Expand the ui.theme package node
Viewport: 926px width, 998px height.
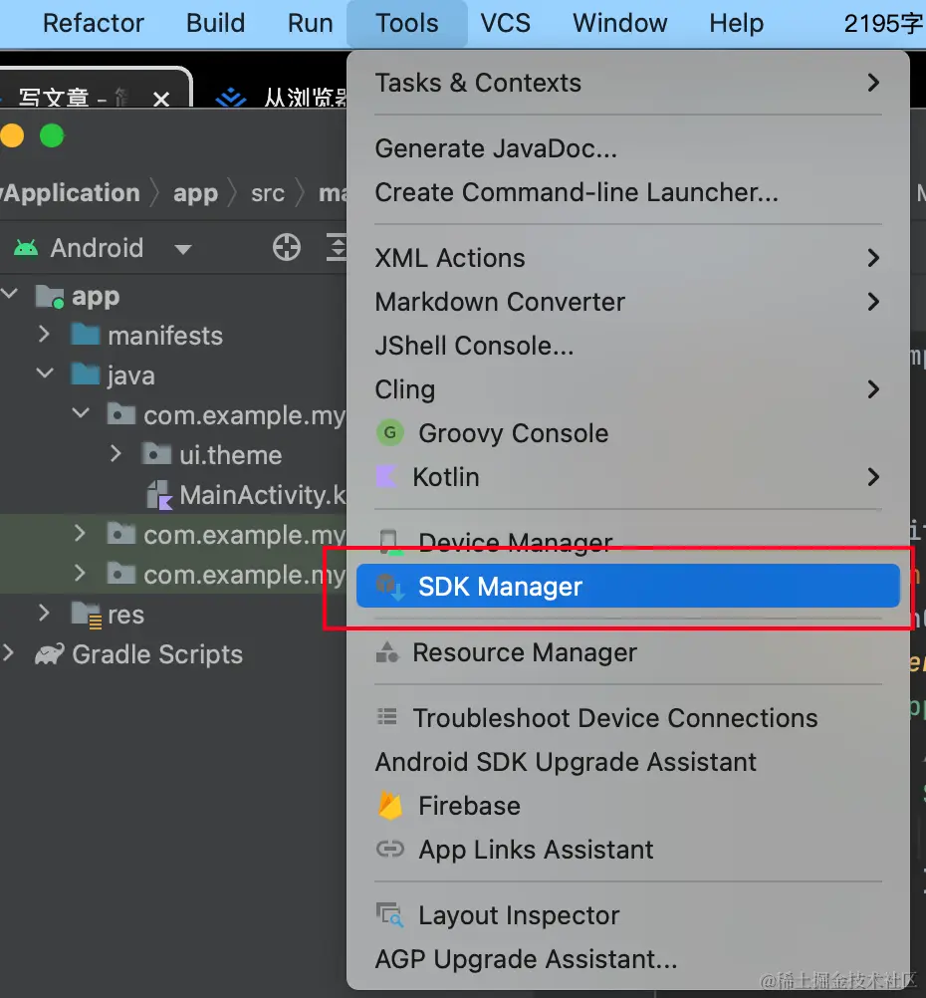click(x=116, y=453)
